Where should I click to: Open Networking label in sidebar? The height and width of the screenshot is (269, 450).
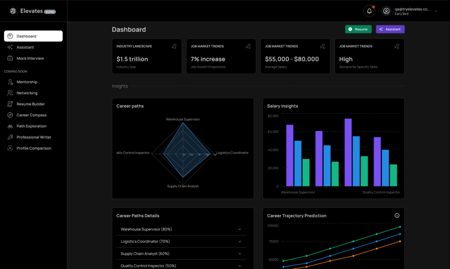click(27, 93)
